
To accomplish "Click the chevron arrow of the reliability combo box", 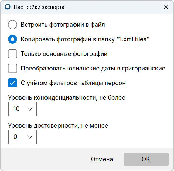I will [30, 137].
